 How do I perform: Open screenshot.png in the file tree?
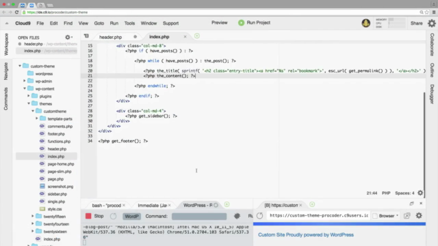click(60, 187)
